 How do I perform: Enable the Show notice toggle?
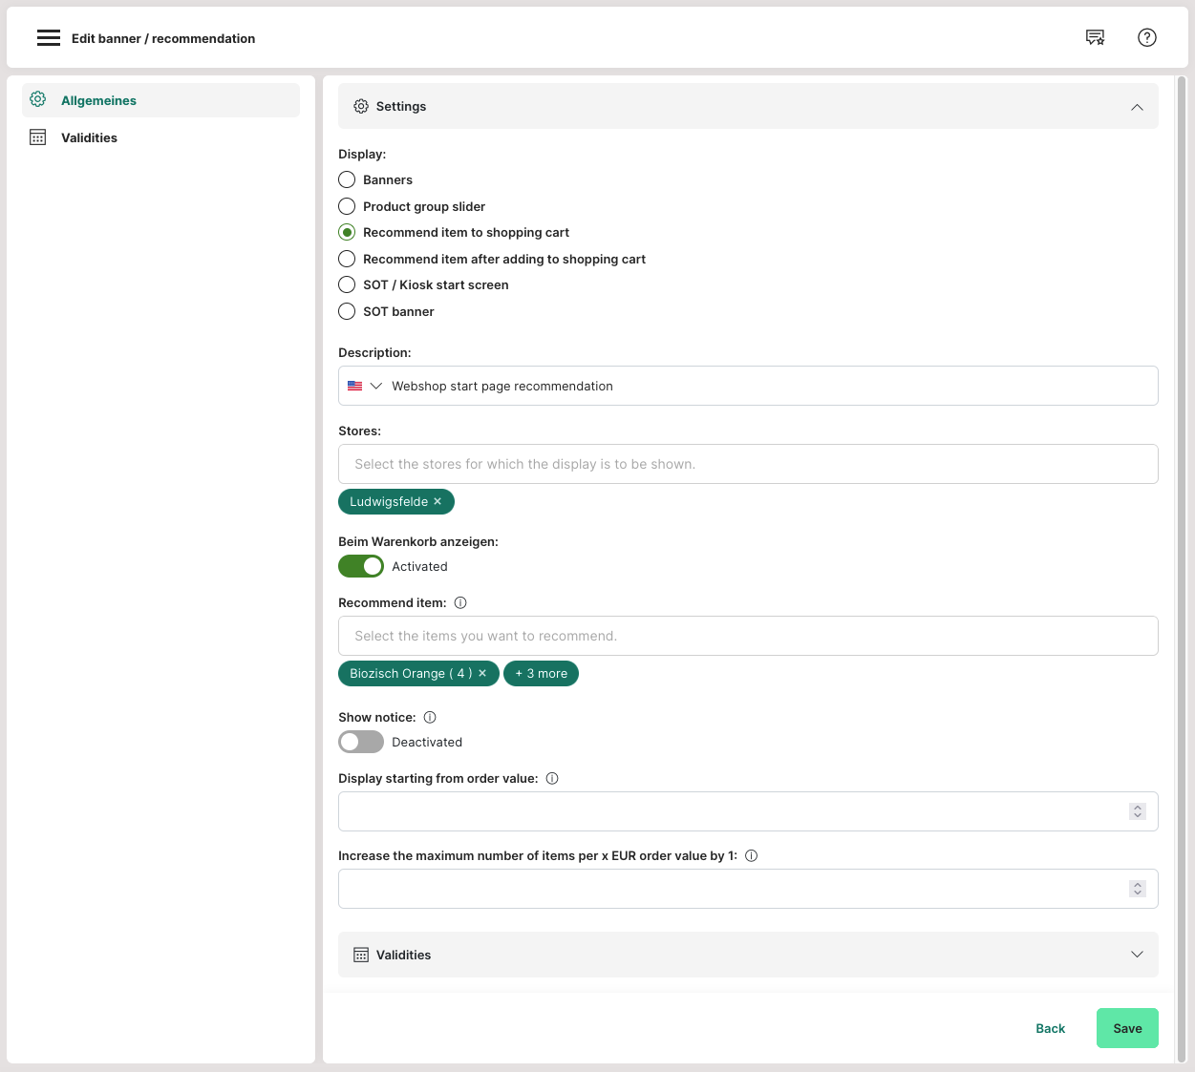click(x=361, y=743)
